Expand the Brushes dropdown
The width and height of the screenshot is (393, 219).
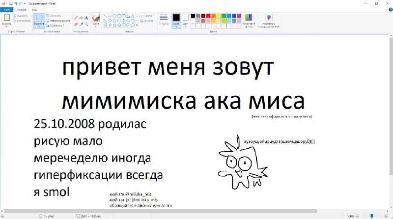click(96, 26)
